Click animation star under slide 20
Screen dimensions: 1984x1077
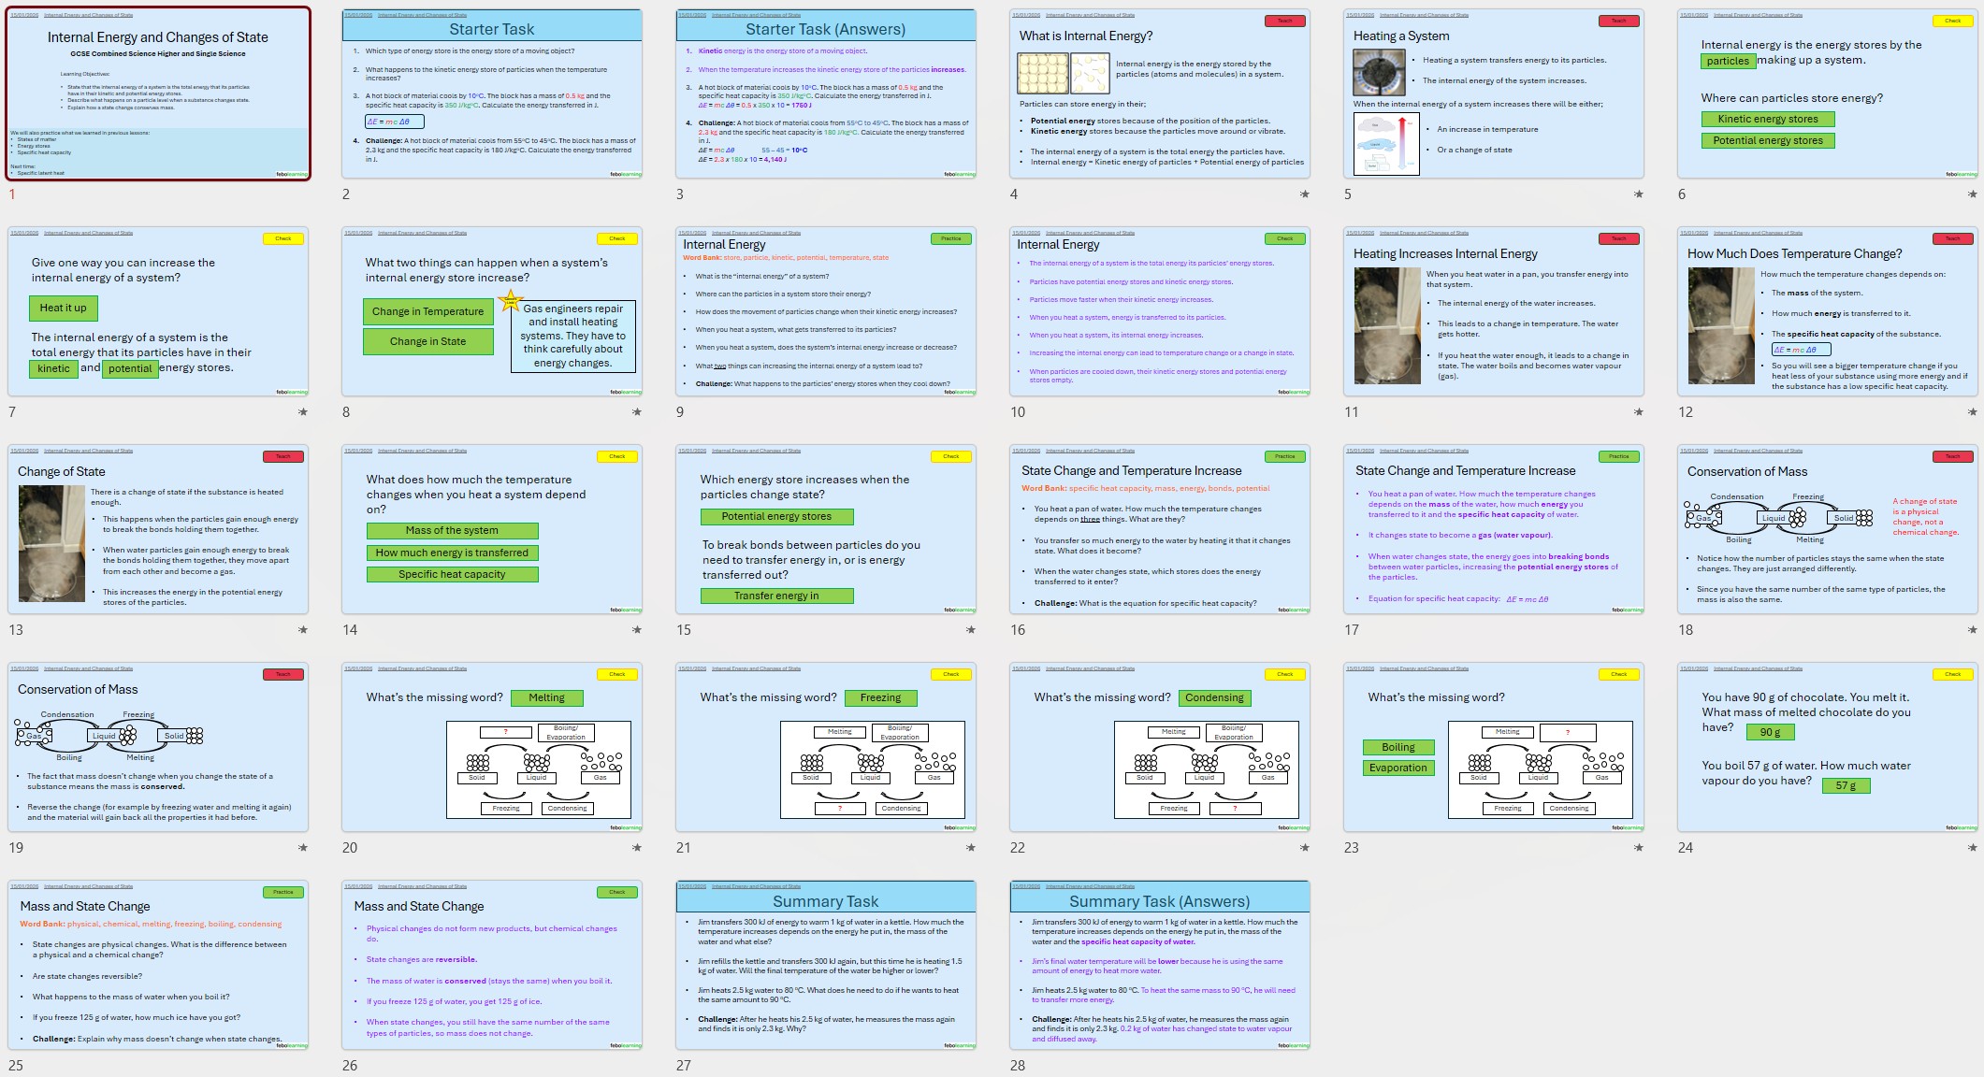[x=636, y=848]
